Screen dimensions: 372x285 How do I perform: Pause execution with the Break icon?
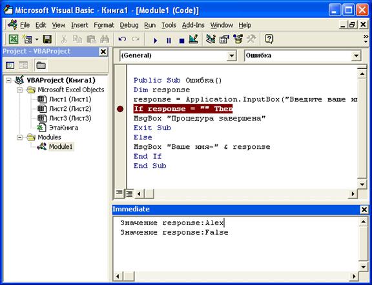click(x=169, y=41)
